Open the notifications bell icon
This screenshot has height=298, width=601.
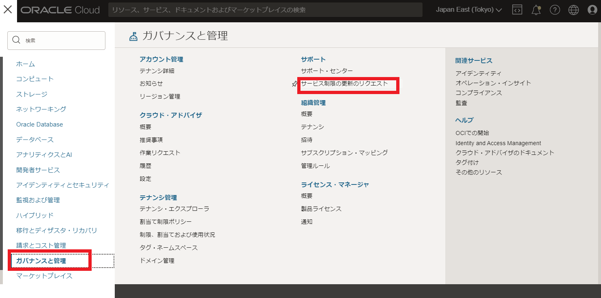pyautogui.click(x=536, y=10)
